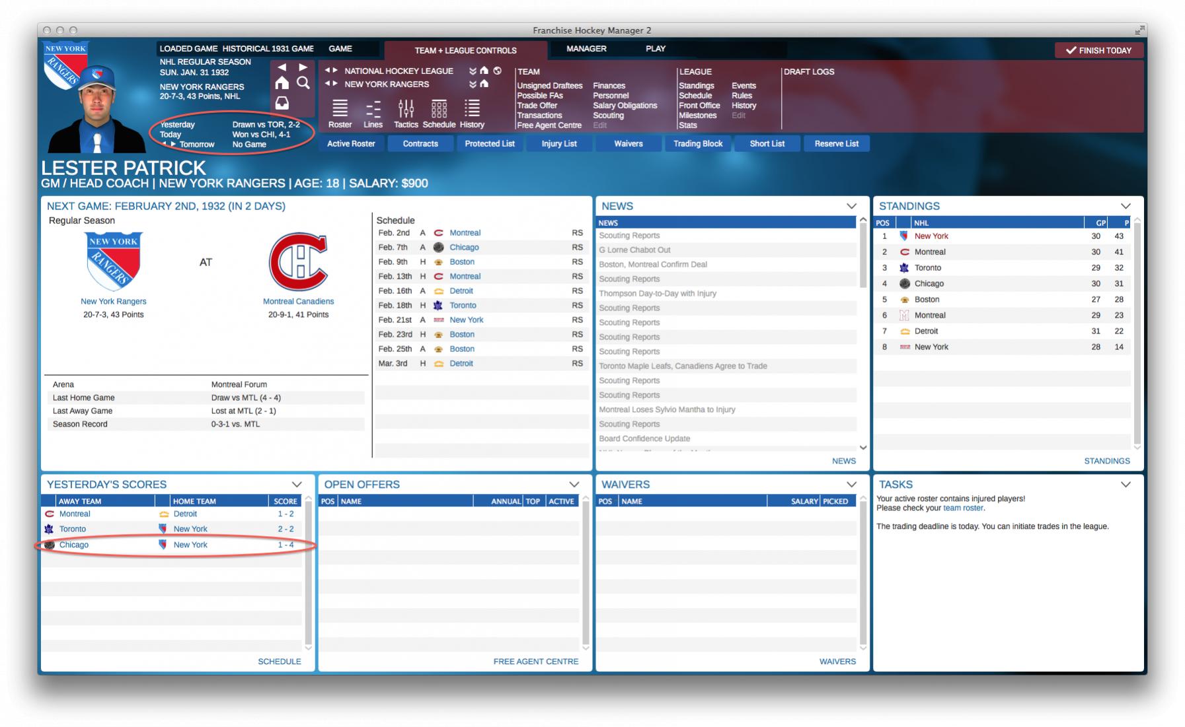Toggle fullscreen using the window resize icon

click(1139, 30)
